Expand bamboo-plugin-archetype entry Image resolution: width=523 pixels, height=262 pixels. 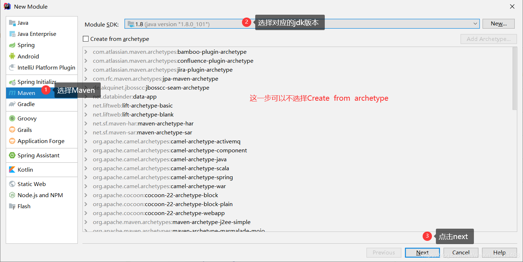pyautogui.click(x=86, y=52)
